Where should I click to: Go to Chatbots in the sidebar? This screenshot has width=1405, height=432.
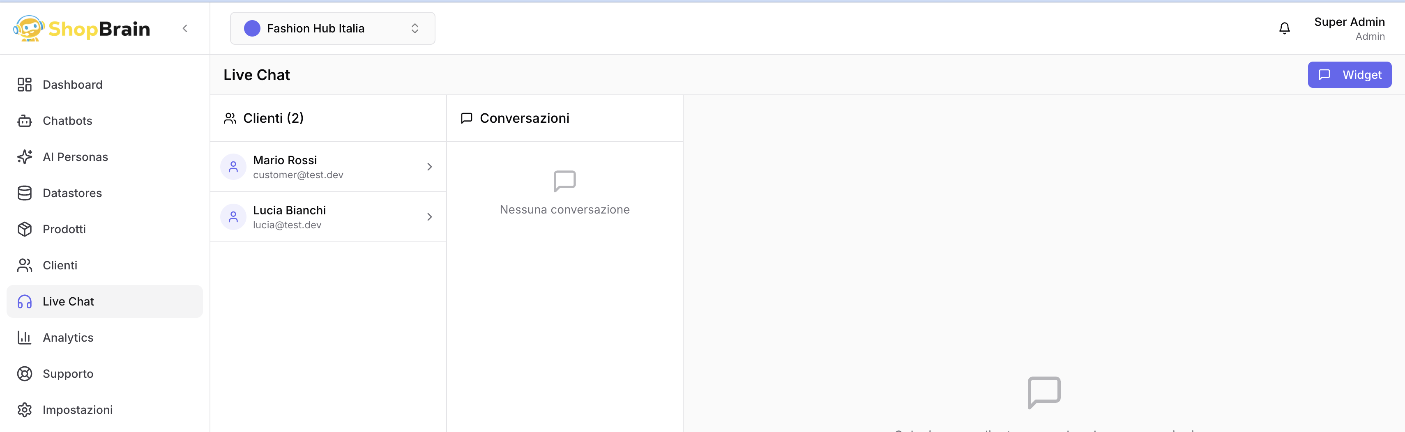point(67,121)
